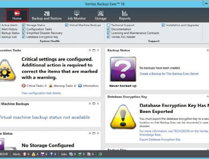Uncheck the Configuration Tasks checkbox
This screenshot has width=209, height=159.
[24, 29]
